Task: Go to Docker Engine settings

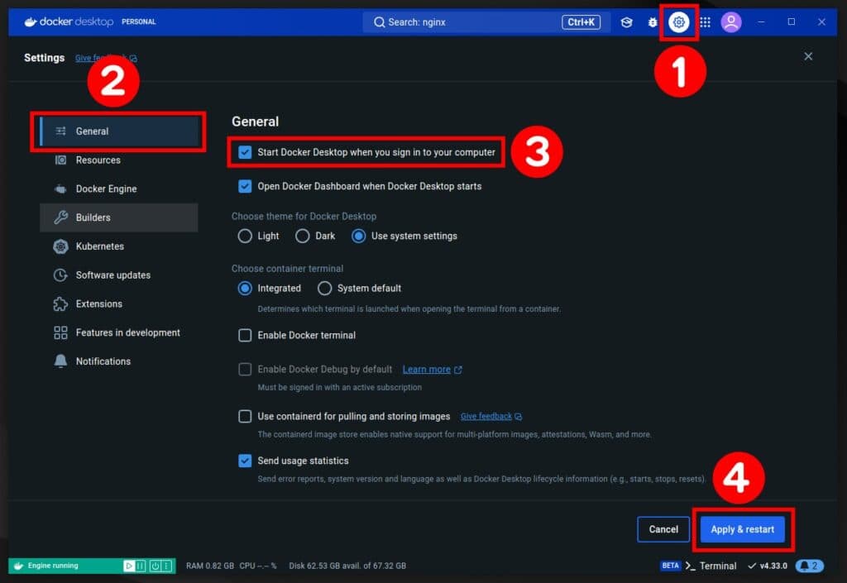Action: 119,189
